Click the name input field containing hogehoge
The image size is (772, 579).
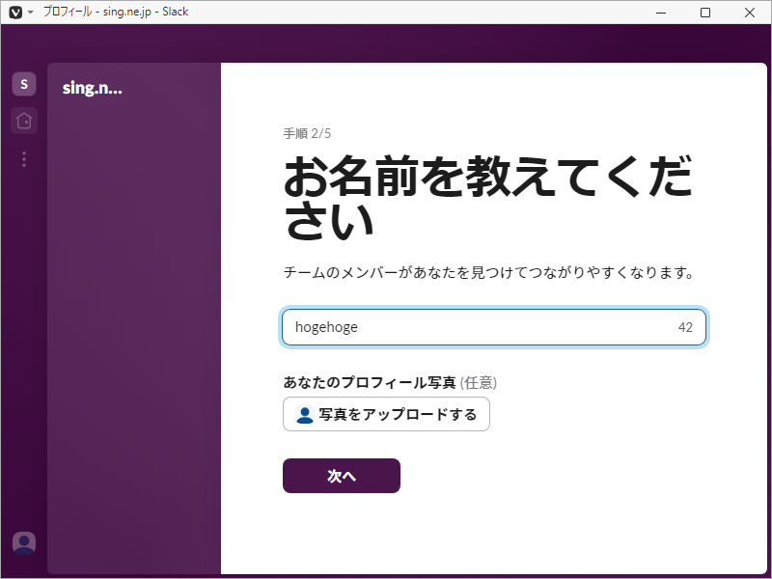(494, 327)
